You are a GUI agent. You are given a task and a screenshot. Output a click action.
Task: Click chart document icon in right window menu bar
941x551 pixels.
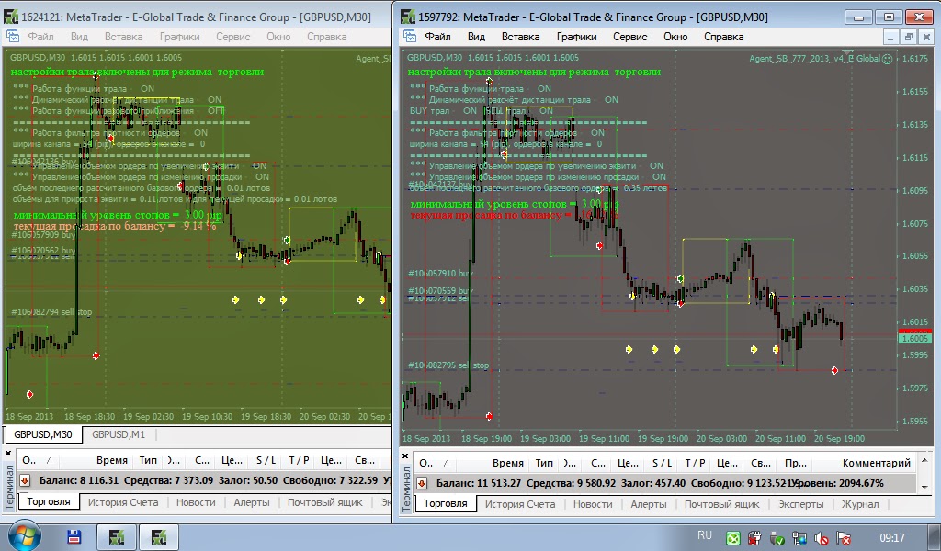[x=410, y=36]
